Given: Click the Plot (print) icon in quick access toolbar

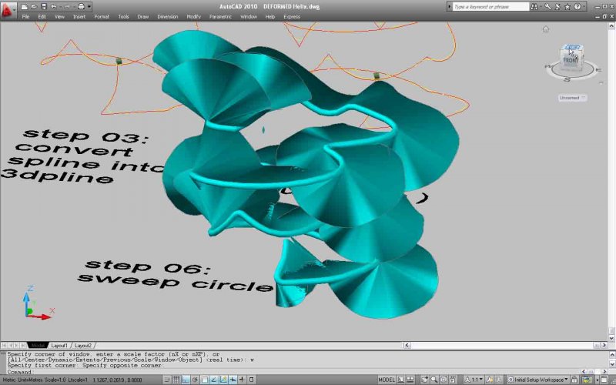Looking at the screenshot, I should pos(81,6).
